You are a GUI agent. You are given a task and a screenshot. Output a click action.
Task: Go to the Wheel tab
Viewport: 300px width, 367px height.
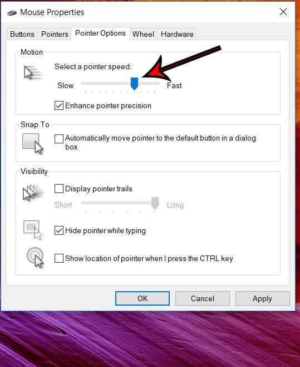tap(143, 34)
